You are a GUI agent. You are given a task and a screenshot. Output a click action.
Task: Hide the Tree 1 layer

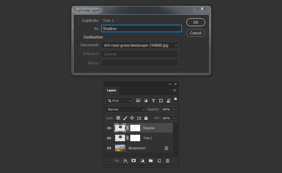pyautogui.click(x=109, y=138)
